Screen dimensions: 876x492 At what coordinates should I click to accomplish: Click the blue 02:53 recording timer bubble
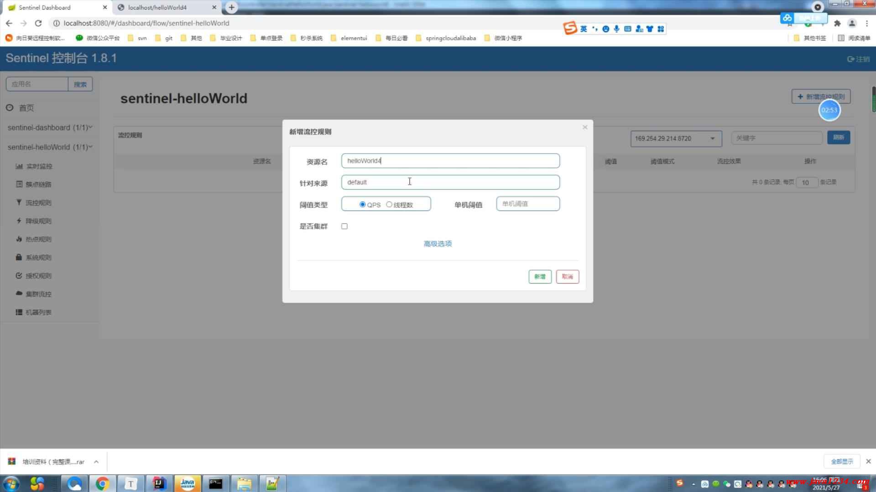[x=829, y=110]
